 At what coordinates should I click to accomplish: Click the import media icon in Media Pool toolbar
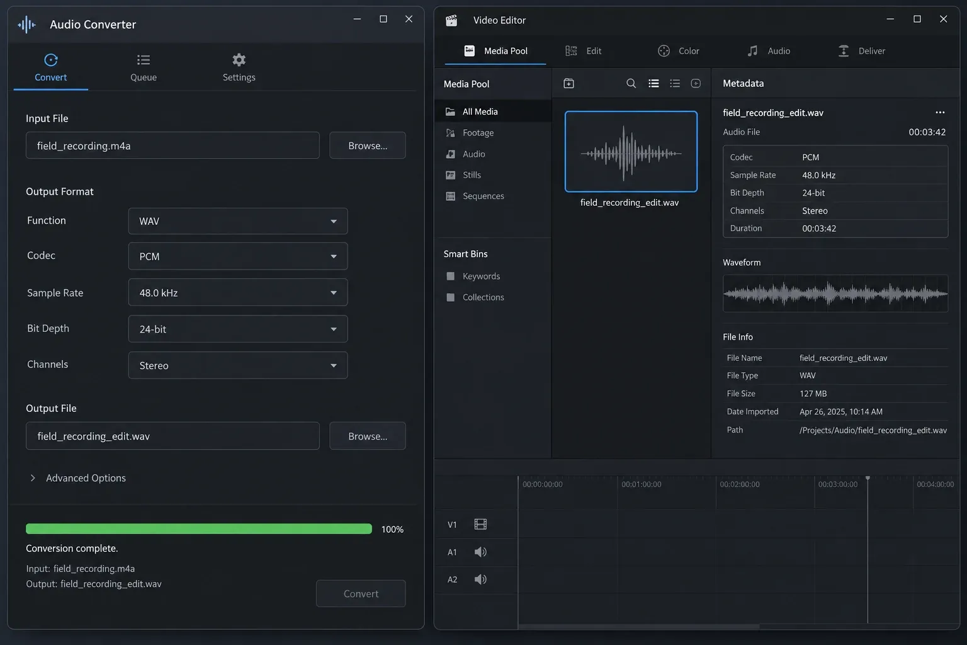click(x=568, y=83)
